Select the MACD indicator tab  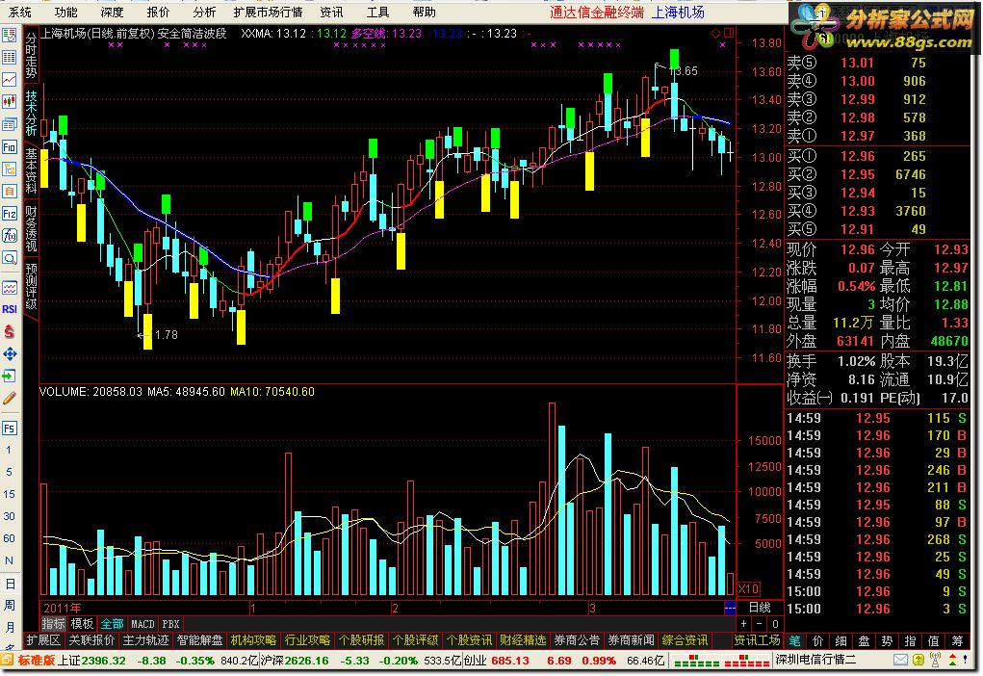coord(142,624)
